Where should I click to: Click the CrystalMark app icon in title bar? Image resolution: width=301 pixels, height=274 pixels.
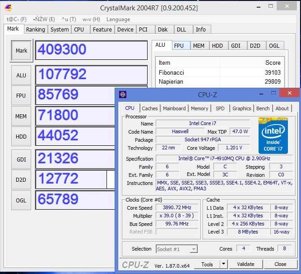[8, 8]
